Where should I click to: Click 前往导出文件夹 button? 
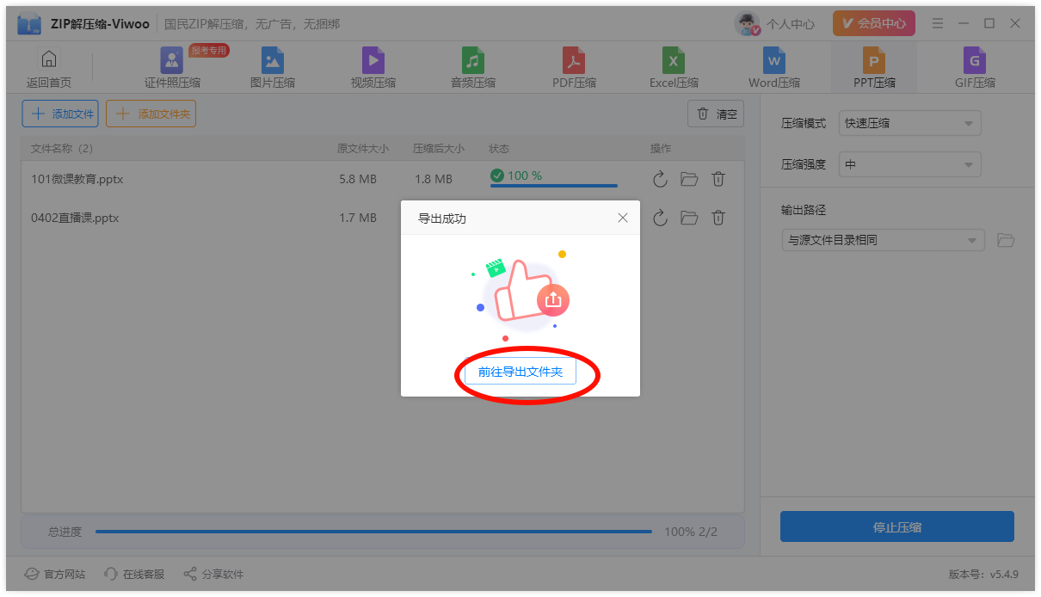(520, 372)
